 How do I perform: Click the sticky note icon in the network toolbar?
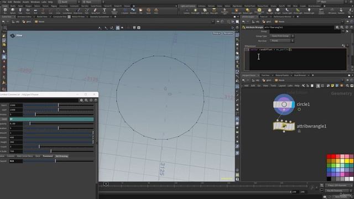[x=332, y=86]
